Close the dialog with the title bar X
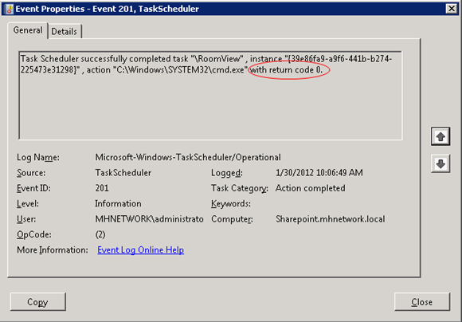The width and height of the screenshot is (462, 322). tap(452, 9)
